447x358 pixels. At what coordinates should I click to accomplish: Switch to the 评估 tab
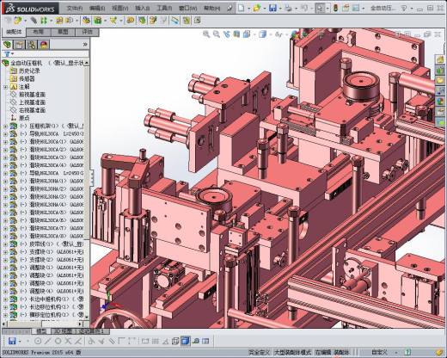[87, 32]
